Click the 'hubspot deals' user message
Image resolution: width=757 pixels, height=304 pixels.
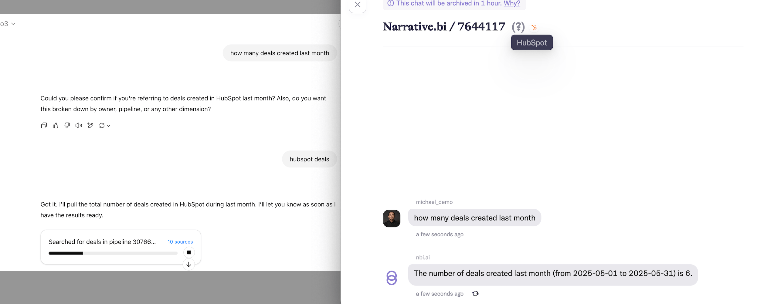click(x=309, y=159)
